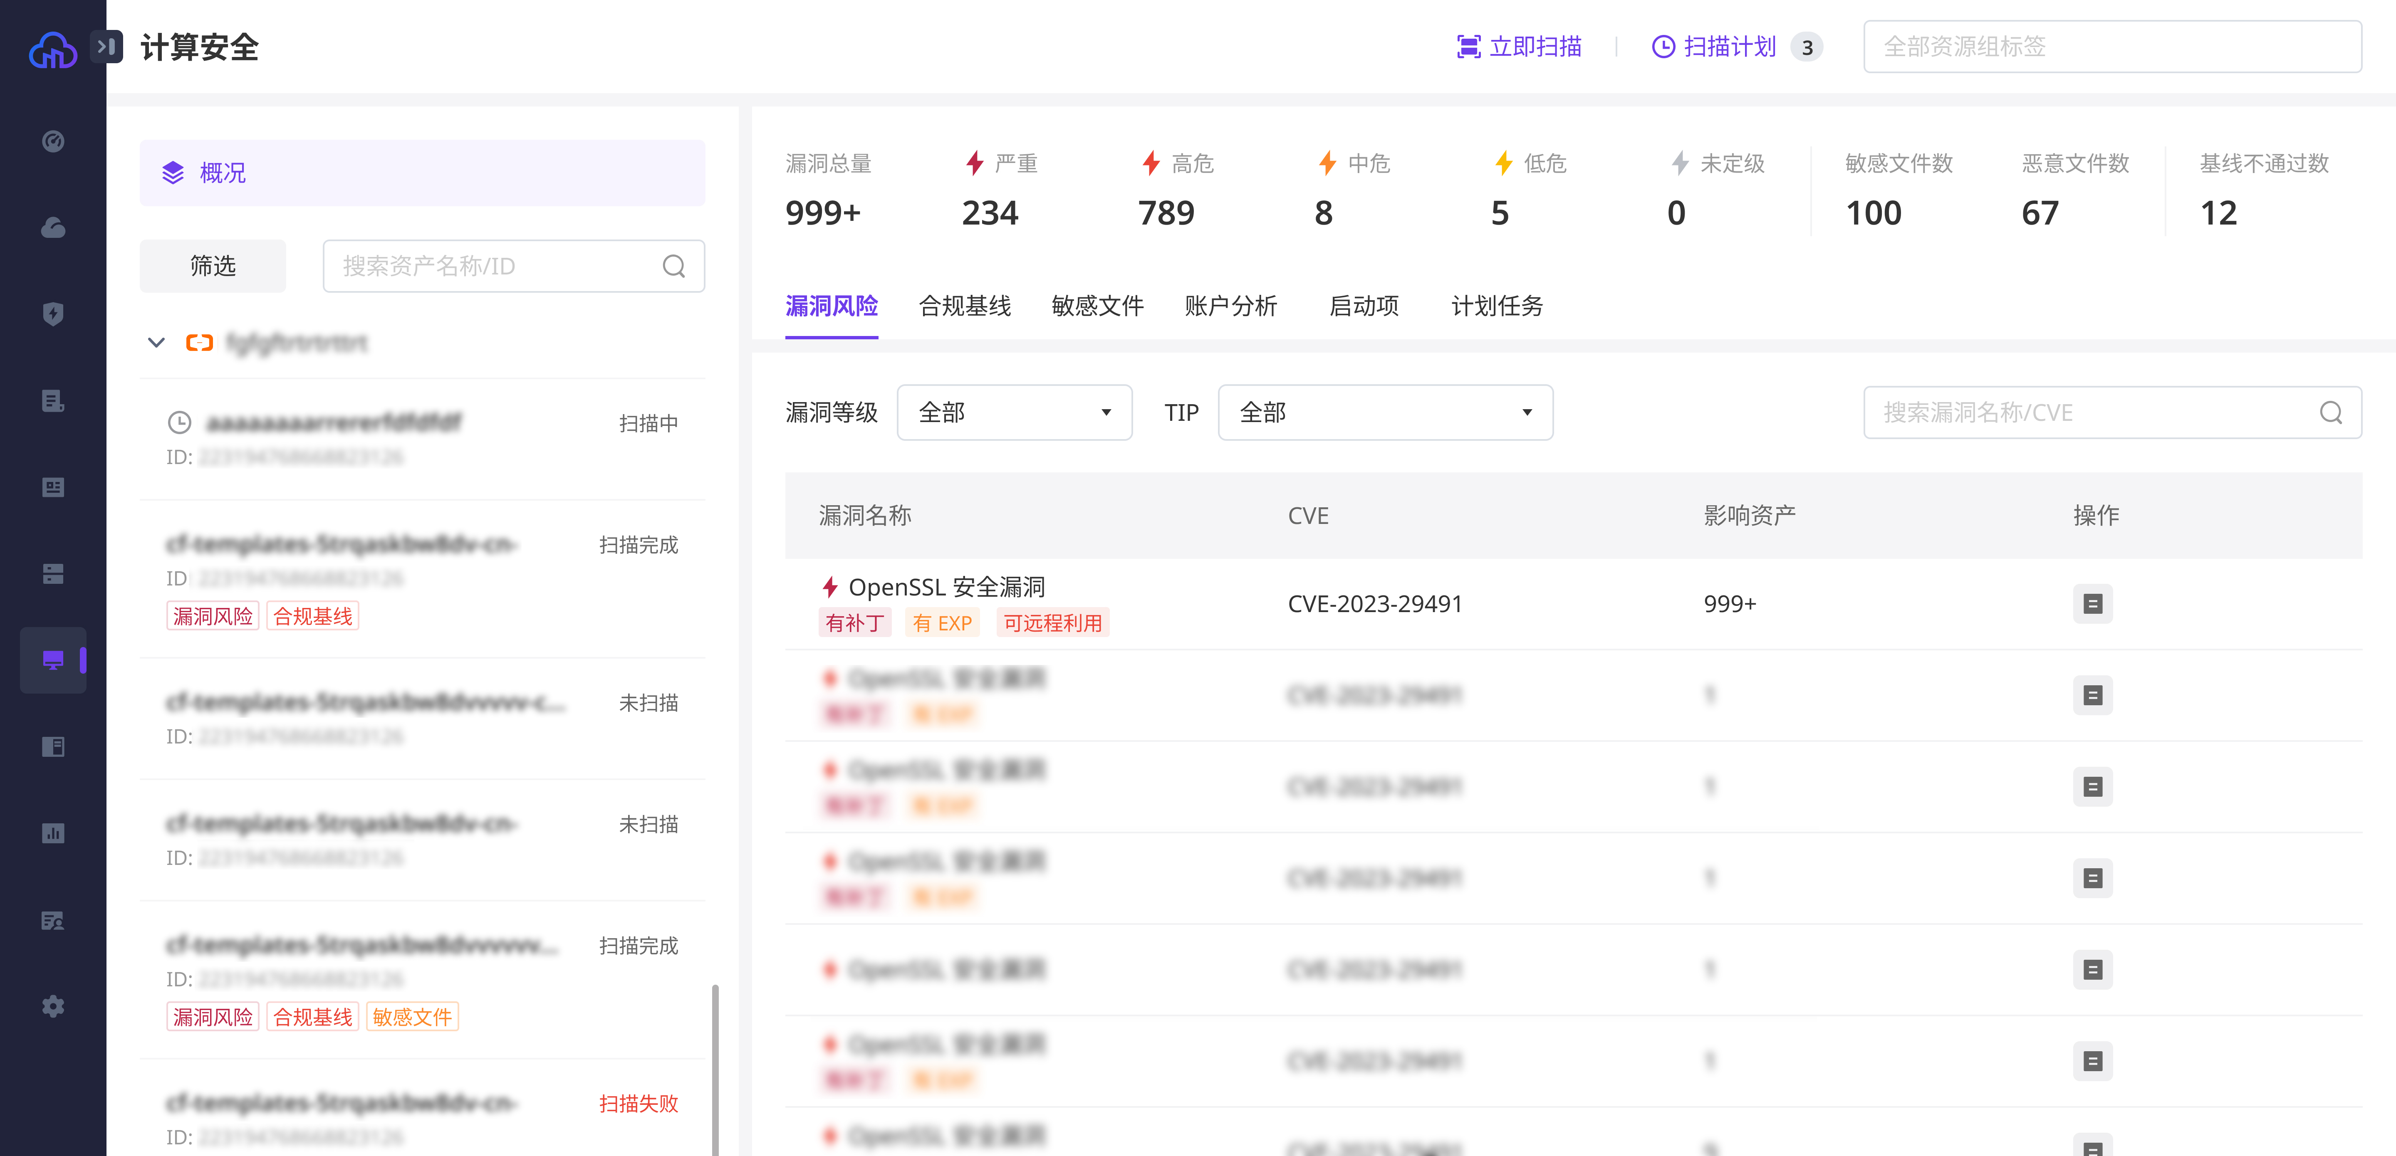This screenshot has width=2396, height=1156.
Task: Switch to the 合规基线 tab
Action: (965, 306)
